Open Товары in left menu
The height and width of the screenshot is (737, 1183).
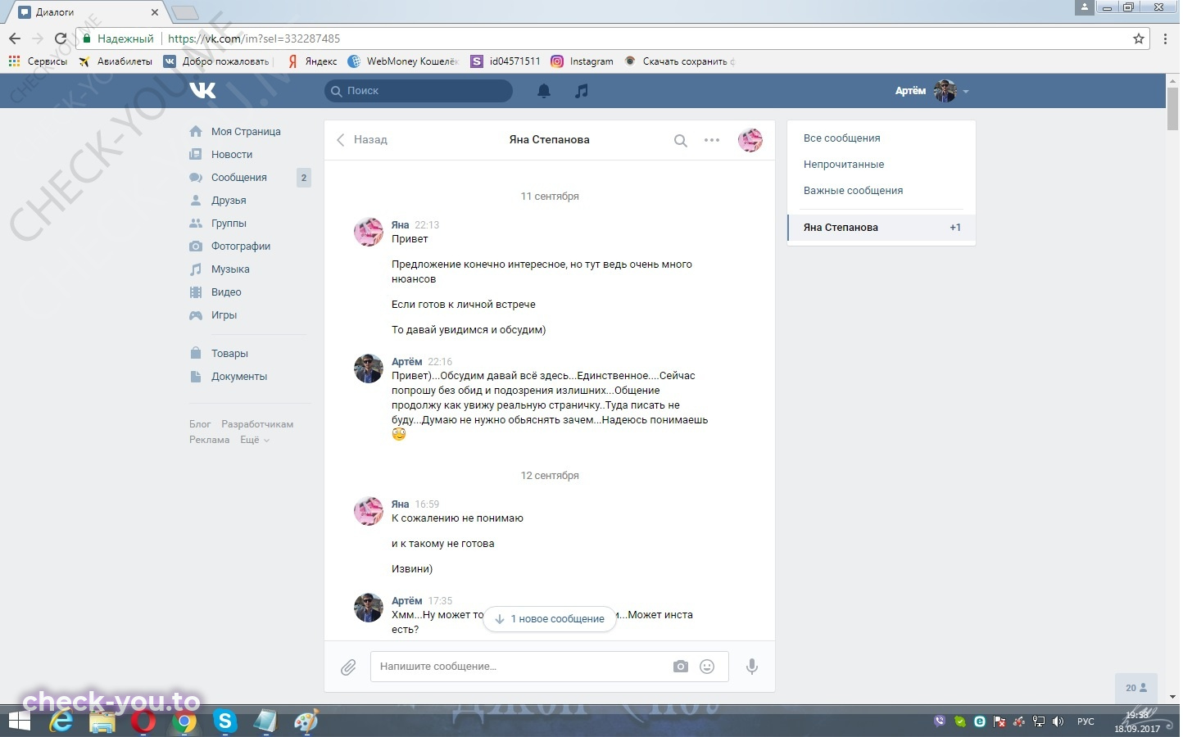pyautogui.click(x=229, y=354)
